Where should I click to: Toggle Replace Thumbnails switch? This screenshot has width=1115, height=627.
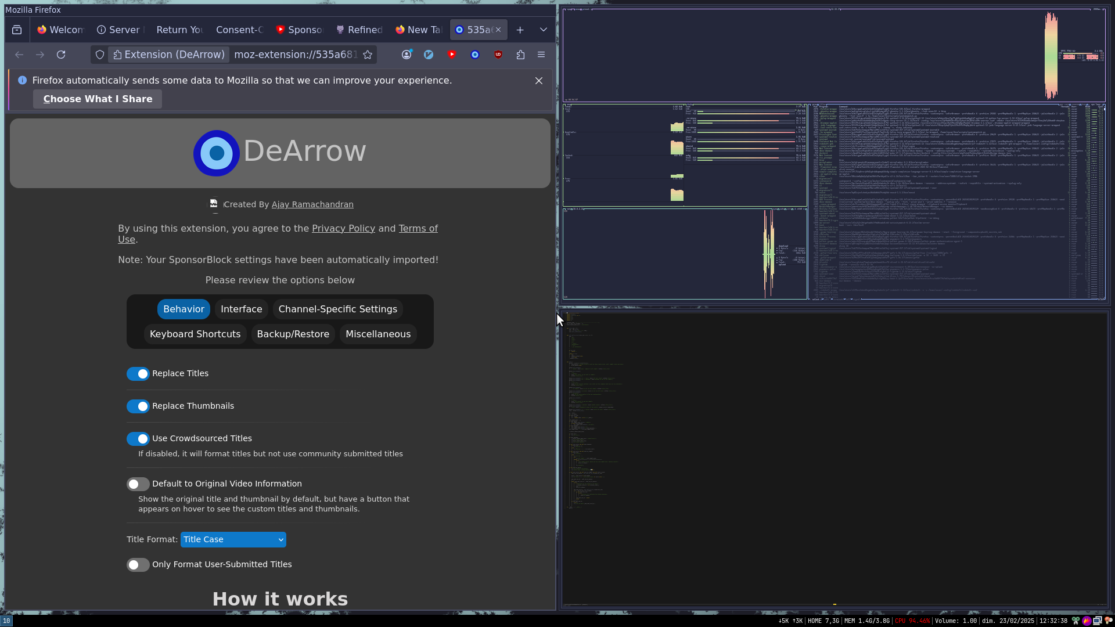[x=138, y=406]
